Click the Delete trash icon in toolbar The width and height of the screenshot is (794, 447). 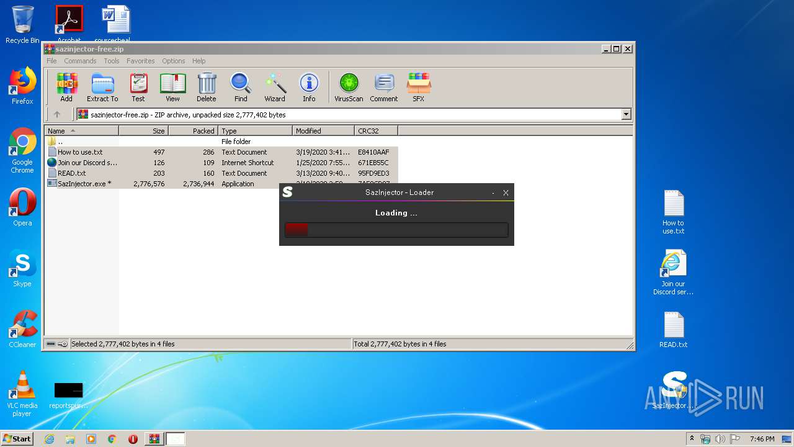click(207, 87)
